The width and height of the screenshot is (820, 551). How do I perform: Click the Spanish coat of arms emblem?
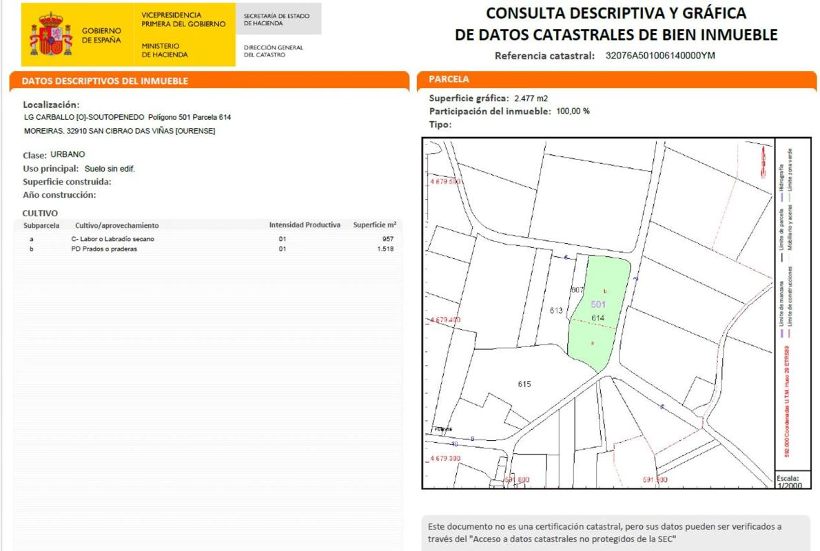[x=50, y=34]
